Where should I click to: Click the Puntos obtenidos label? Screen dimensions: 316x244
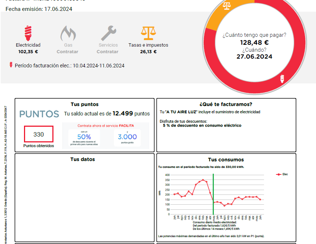(39, 146)
